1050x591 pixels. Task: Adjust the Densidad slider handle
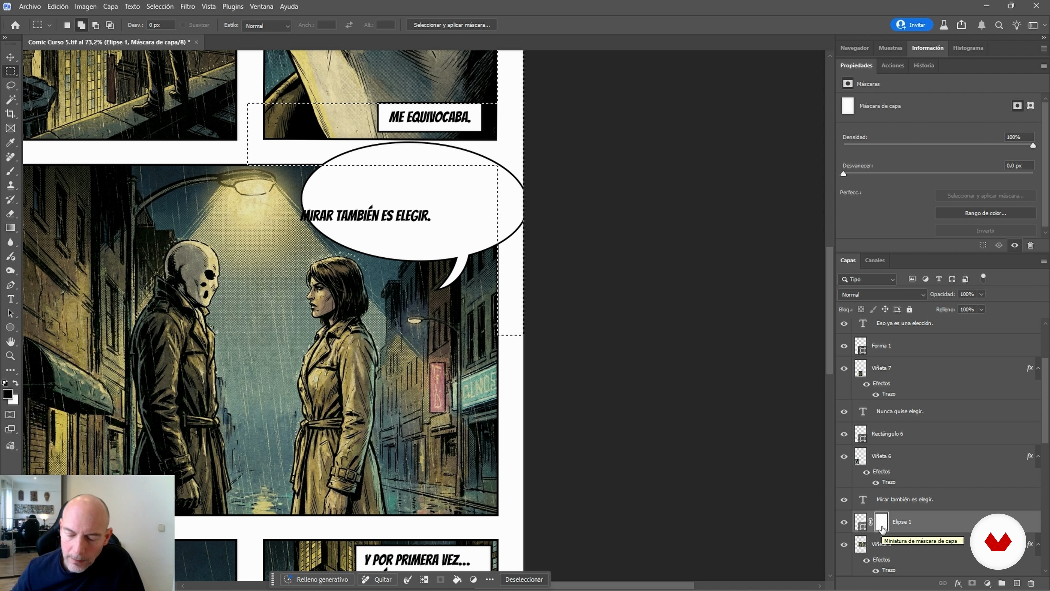coord(1033,145)
